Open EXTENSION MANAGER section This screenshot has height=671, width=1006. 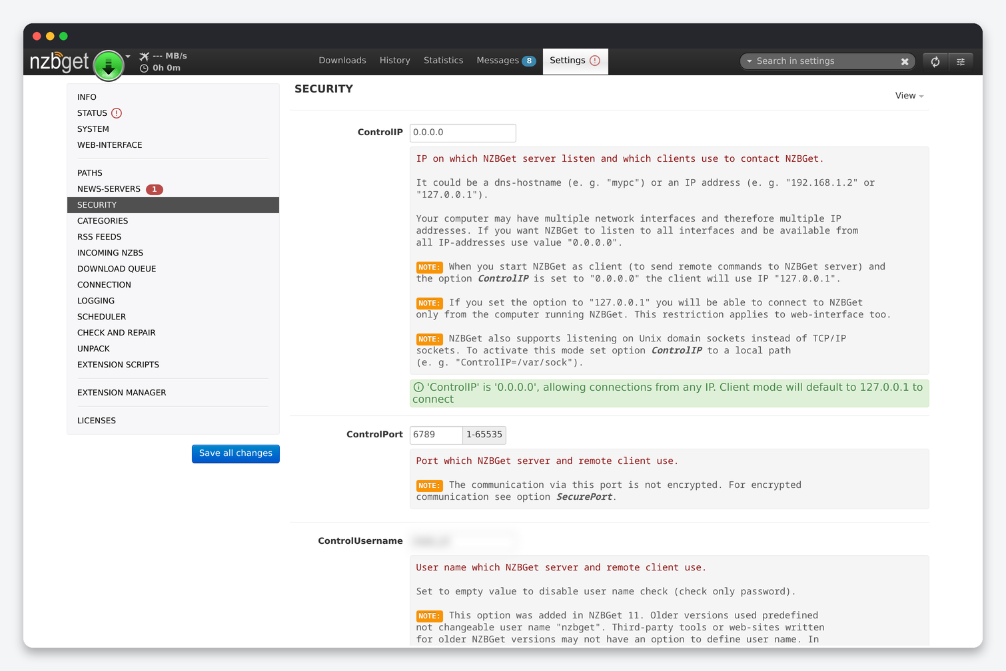tap(173, 393)
